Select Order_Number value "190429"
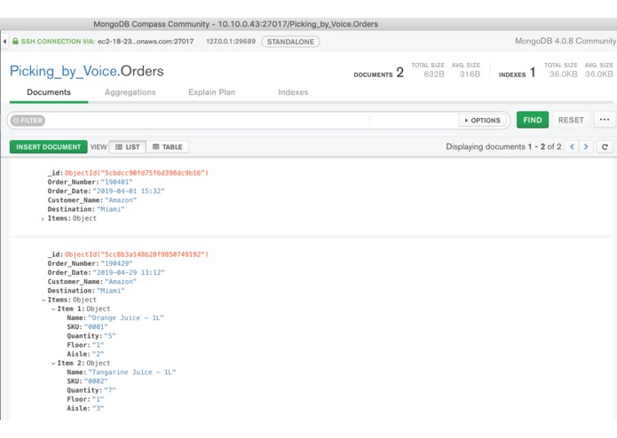617x438 pixels. [x=116, y=263]
